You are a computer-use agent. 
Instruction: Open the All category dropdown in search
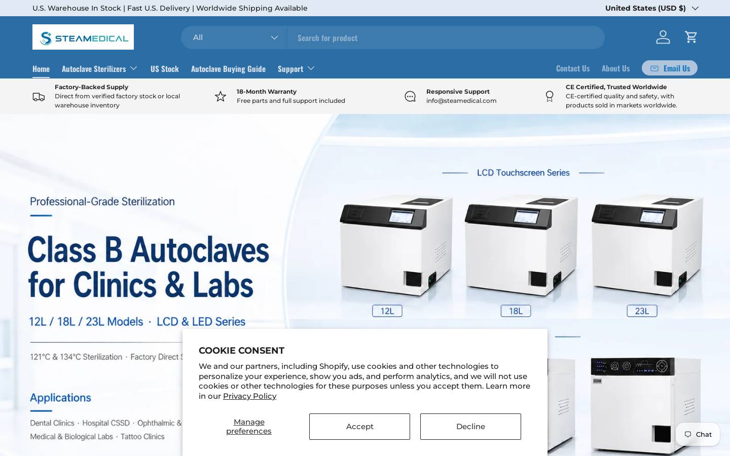click(234, 37)
